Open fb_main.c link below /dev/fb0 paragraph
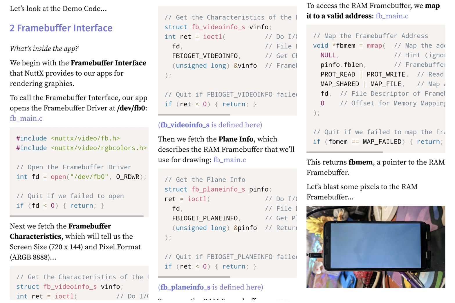Image resolution: width=455 pixels, height=303 pixels. pos(26,118)
